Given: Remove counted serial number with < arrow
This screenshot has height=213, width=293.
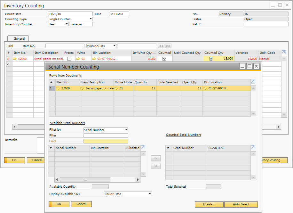Looking at the screenshot, I should click(x=155, y=166).
